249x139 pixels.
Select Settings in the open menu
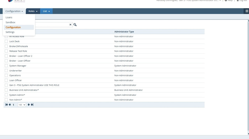click(10, 32)
